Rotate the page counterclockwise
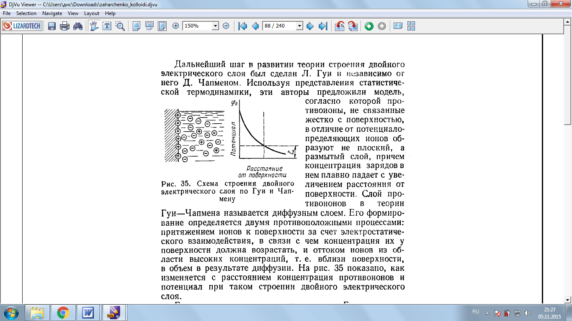Image resolution: width=572 pixels, height=321 pixels. [x=340, y=26]
